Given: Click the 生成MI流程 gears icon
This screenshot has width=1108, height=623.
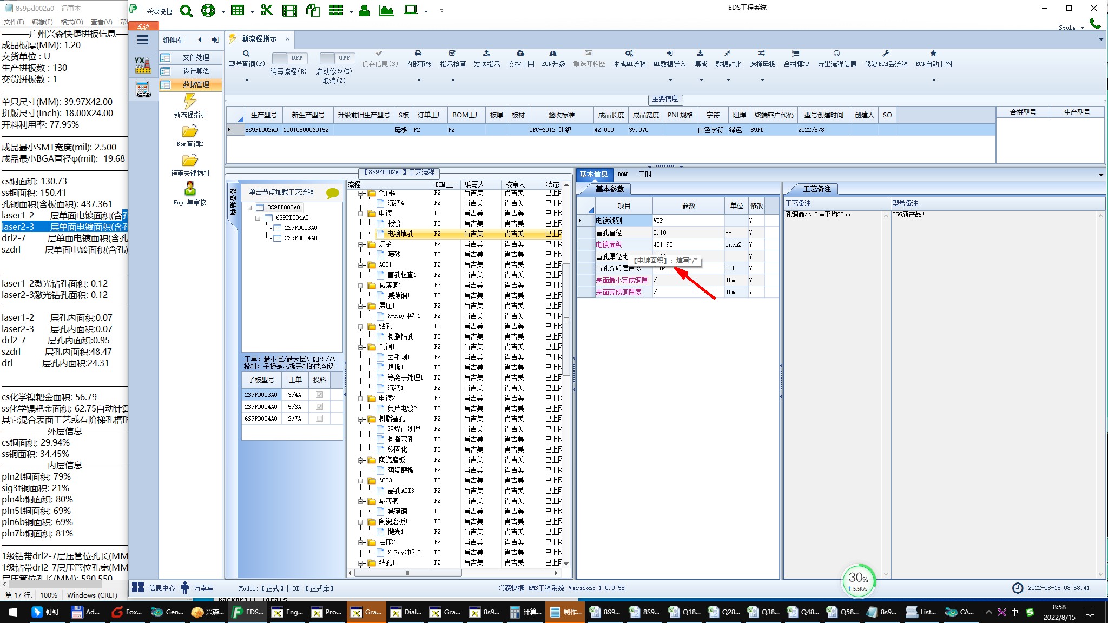Looking at the screenshot, I should tap(629, 54).
